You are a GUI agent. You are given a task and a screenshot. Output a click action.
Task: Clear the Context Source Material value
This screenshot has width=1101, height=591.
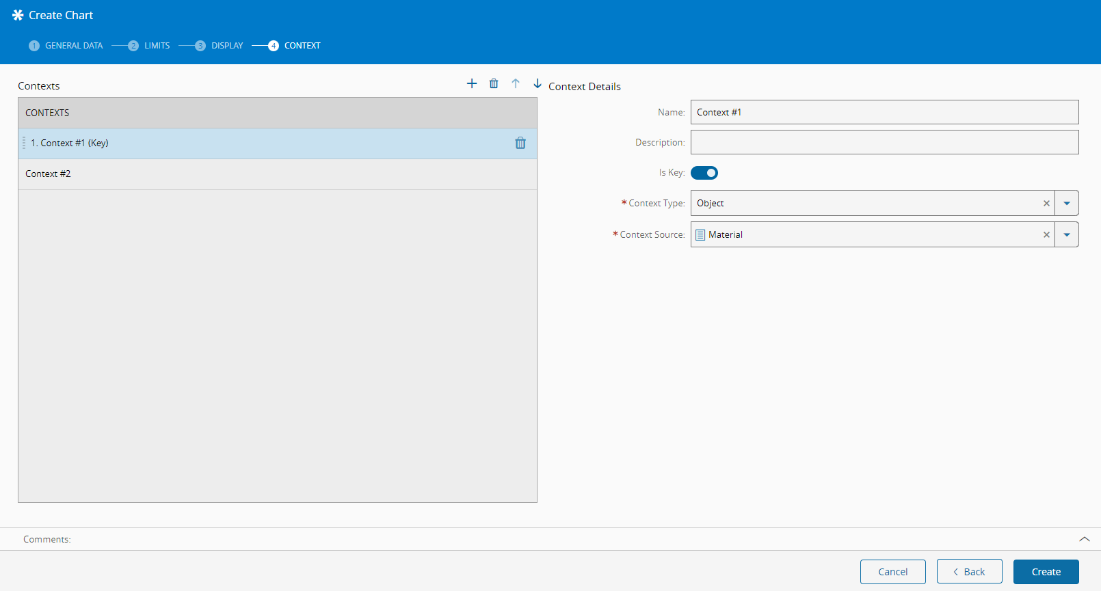[1046, 235]
